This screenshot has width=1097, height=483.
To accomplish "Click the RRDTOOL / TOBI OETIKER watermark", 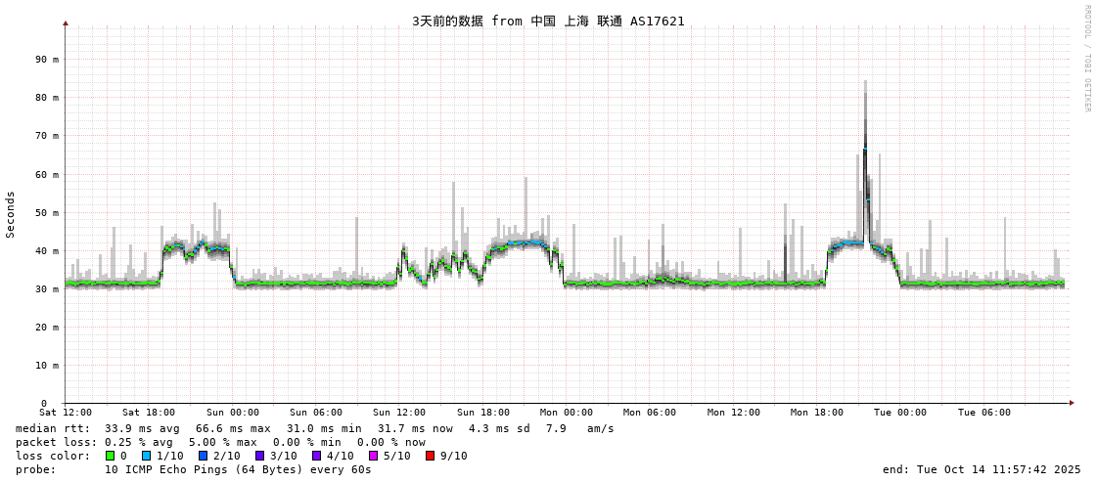I will click(1086, 58).
